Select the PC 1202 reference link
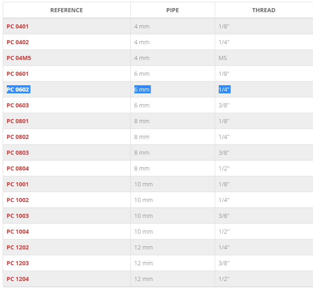The width and height of the screenshot is (313, 290). 18,247
